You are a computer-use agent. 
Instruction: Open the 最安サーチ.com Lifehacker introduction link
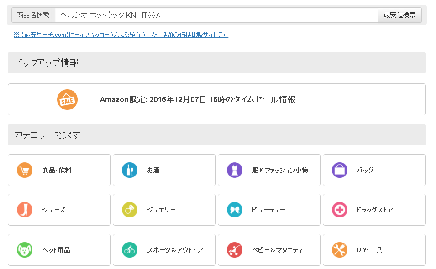click(x=121, y=35)
